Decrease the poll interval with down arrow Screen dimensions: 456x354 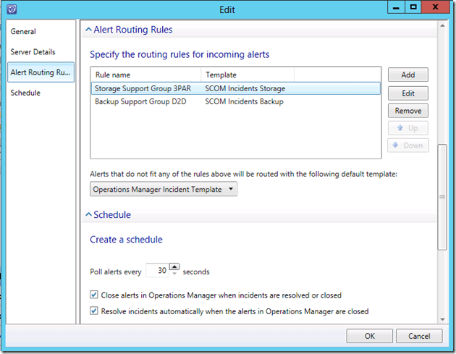pos(174,275)
